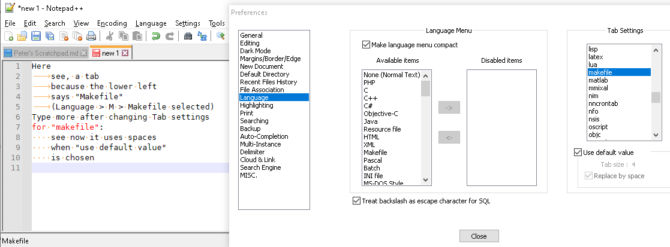Click the Notepad++ application icon in title bar
The image size is (670, 247).
click(x=10, y=8)
